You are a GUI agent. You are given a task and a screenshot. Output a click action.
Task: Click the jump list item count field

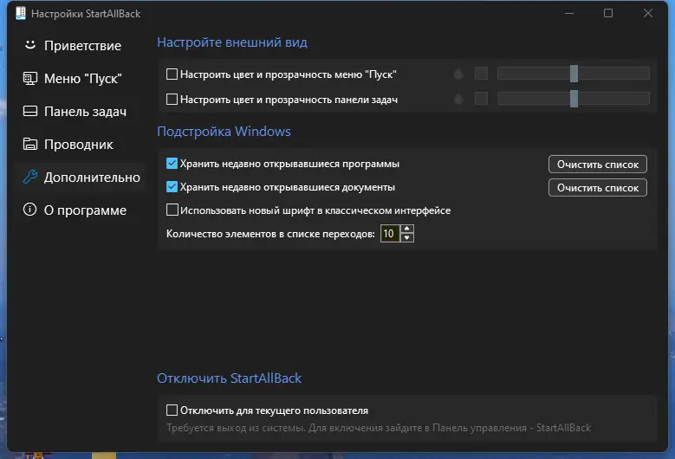click(390, 234)
